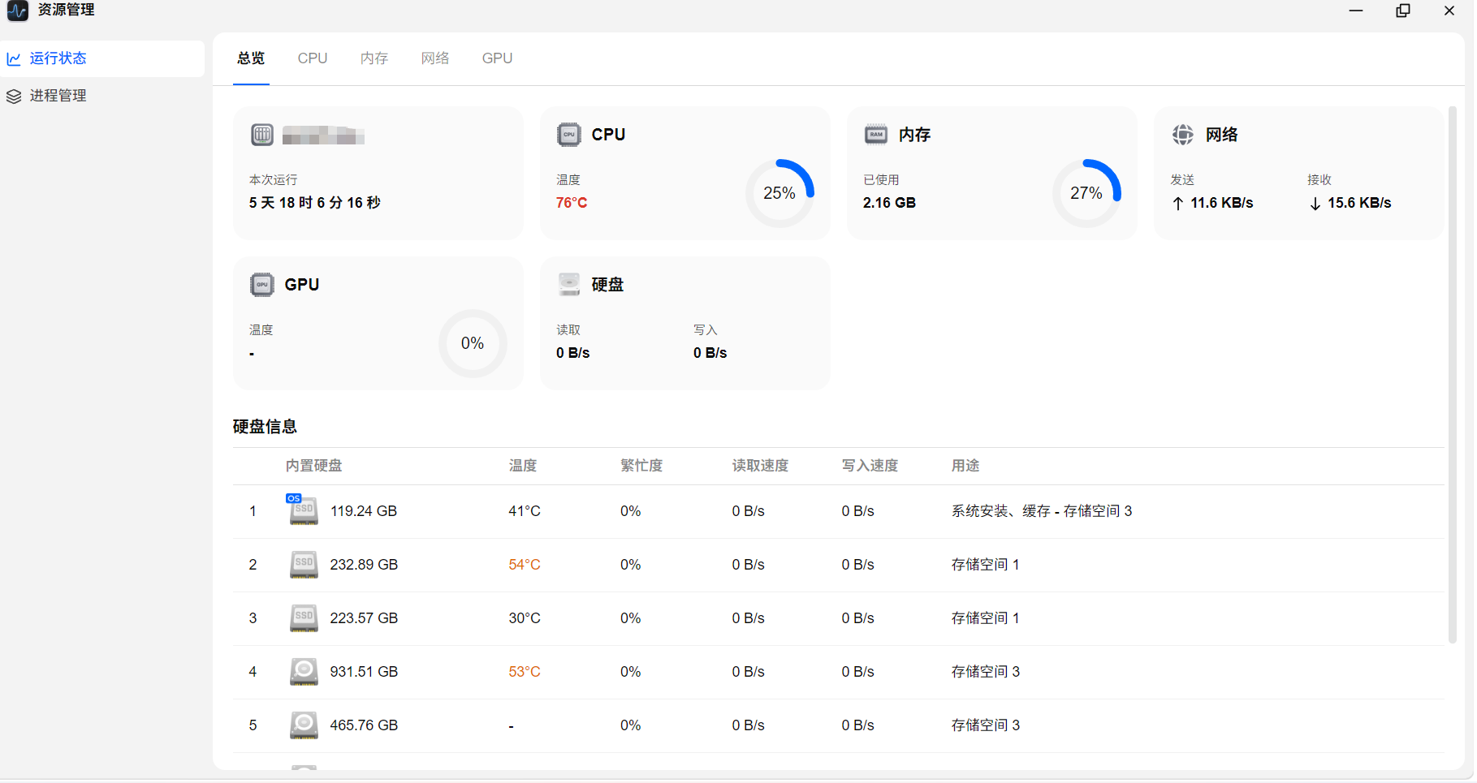
Task: Click the used memory value 2.16 GB
Action: 889,203
